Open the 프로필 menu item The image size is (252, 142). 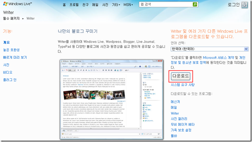pos(74,5)
